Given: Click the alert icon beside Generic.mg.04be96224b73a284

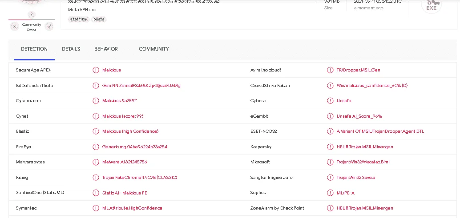Looking at the screenshot, I should (x=96, y=147).
